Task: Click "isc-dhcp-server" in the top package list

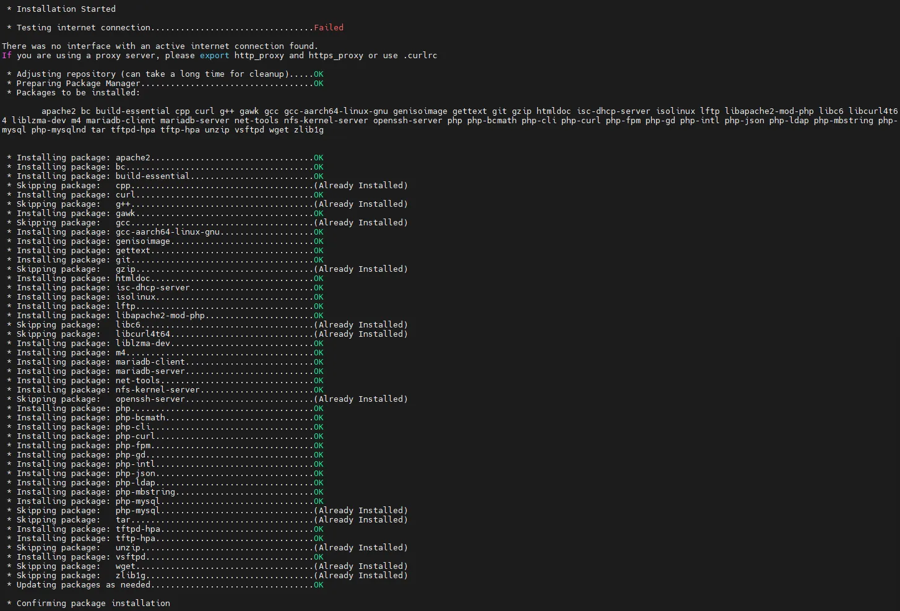Action: point(613,111)
